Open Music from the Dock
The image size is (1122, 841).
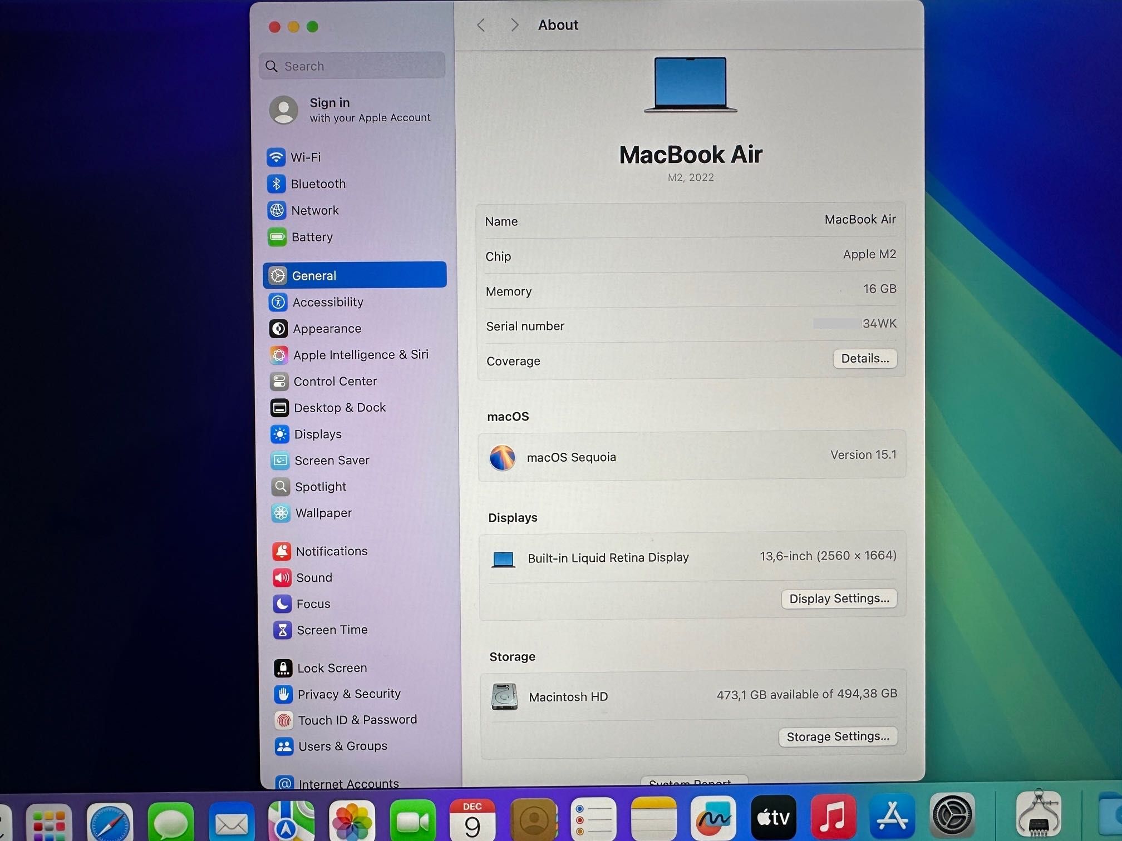(833, 817)
